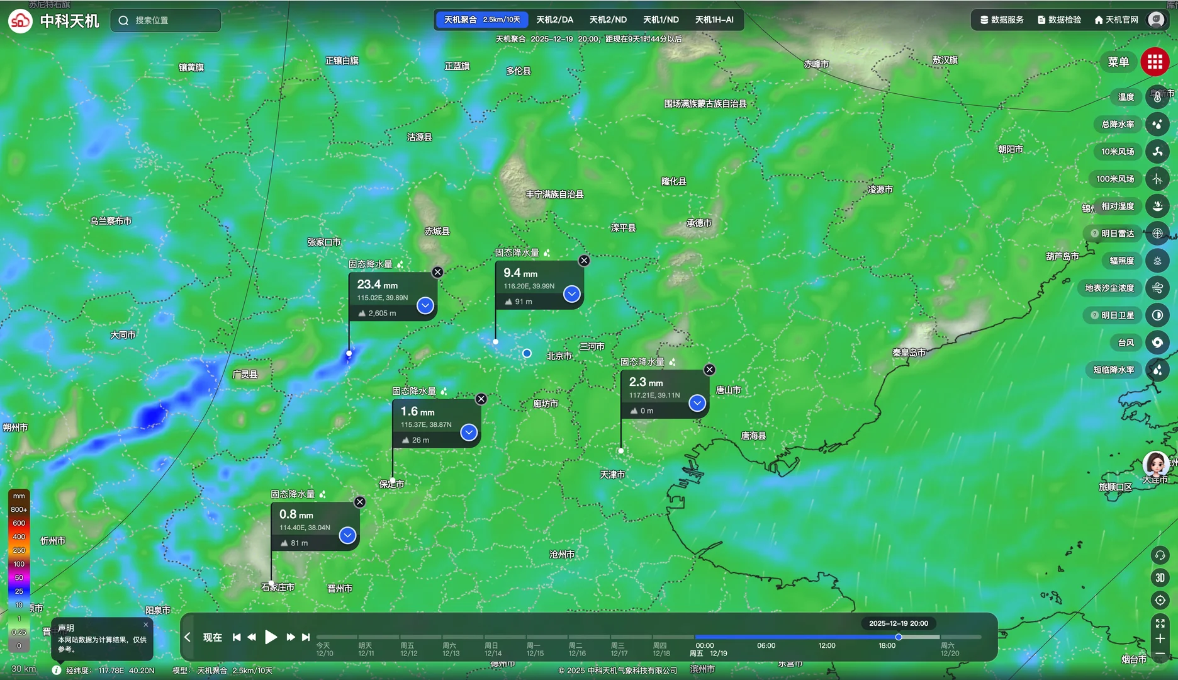This screenshot has width=1178, height=680.
Task: Jump to the last forecast frame
Action: coord(306,637)
